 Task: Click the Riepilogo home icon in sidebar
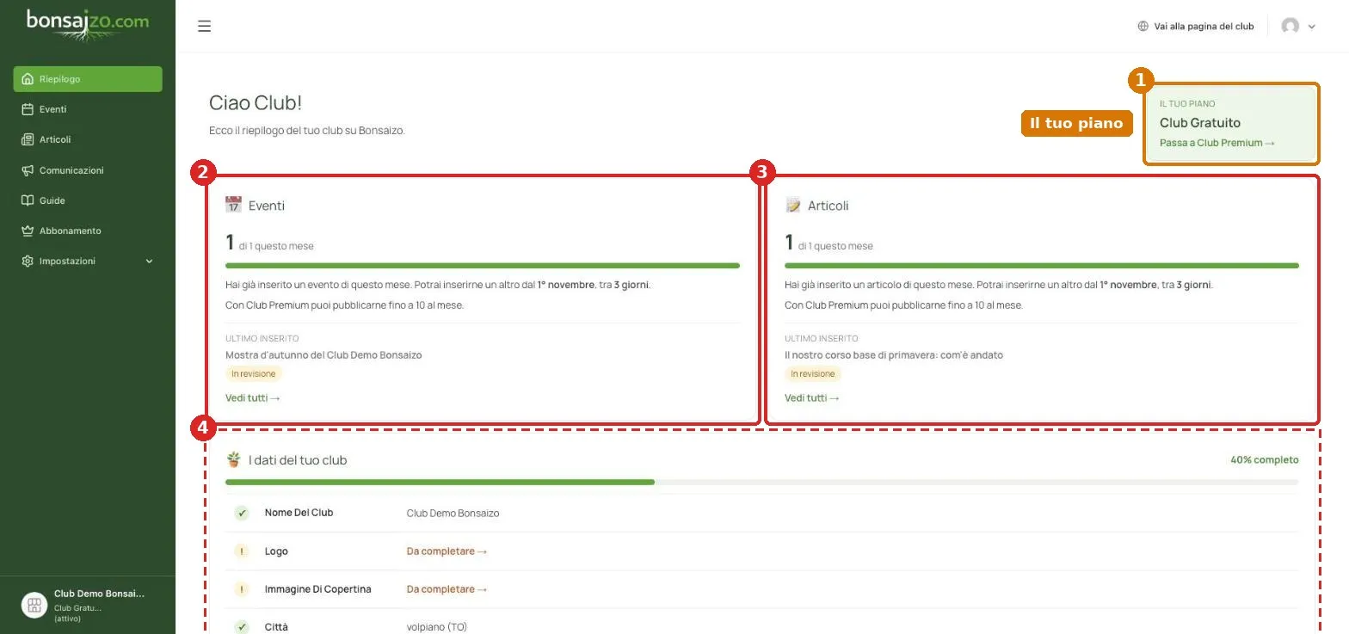coord(28,79)
